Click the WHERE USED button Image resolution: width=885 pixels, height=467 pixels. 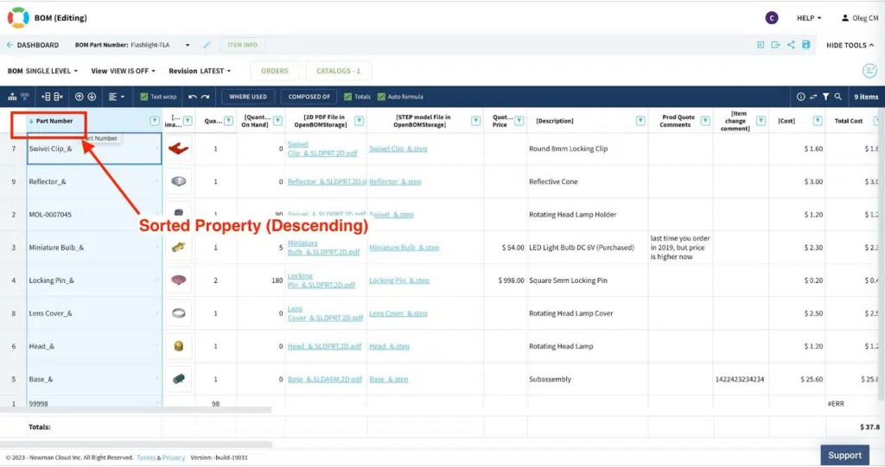[x=248, y=97]
